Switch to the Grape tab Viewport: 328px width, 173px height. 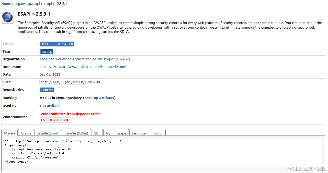121,133
